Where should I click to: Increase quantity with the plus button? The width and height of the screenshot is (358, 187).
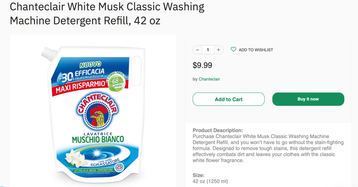click(x=218, y=50)
